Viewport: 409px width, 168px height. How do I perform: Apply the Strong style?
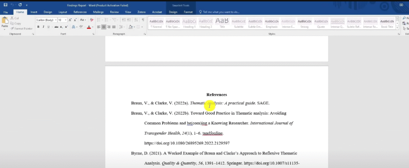304,23
